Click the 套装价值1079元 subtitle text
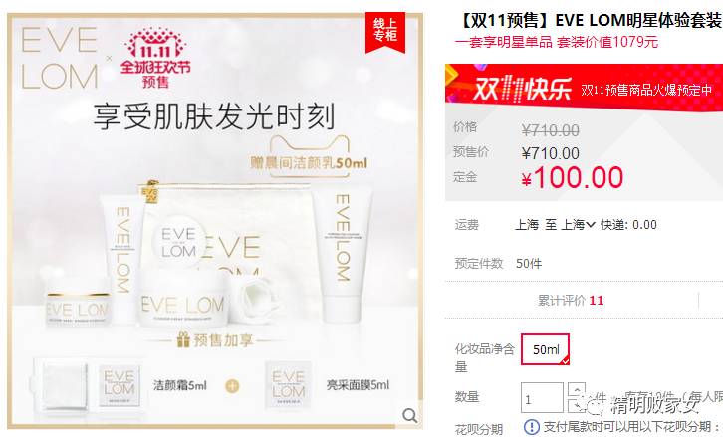Screen dimensions: 723x437 pos(607,42)
